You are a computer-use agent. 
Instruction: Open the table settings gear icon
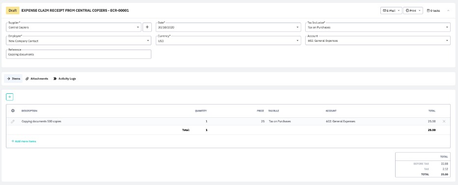(13, 111)
